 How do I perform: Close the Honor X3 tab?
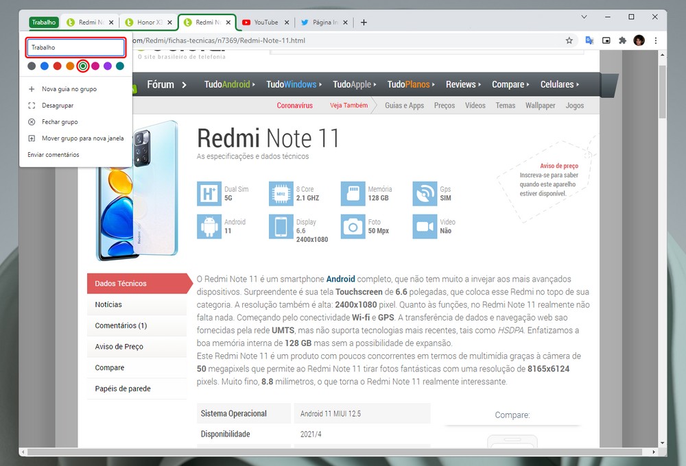[x=169, y=23]
